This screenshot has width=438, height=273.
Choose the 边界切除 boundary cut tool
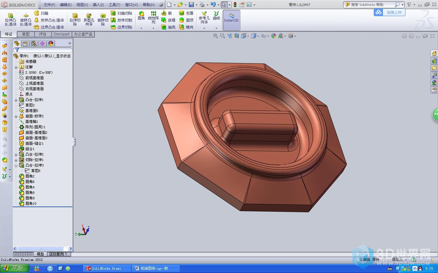(x=121, y=27)
